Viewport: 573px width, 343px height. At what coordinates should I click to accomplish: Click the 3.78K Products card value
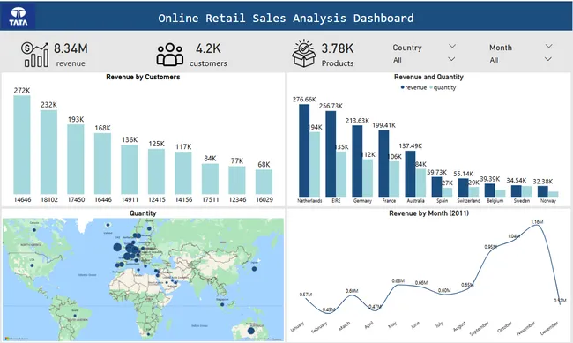coord(338,48)
